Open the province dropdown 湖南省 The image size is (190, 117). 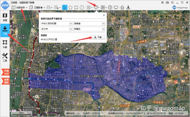(x=89, y=24)
